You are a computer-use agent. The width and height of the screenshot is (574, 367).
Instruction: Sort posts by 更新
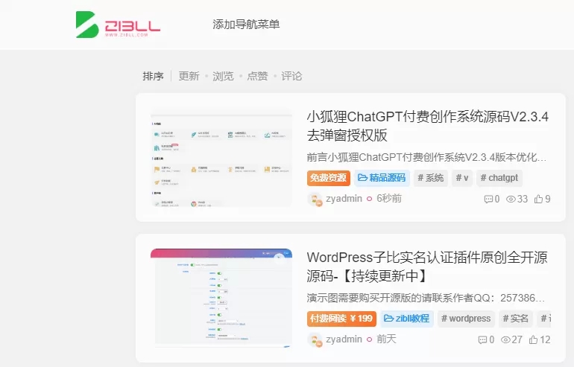click(189, 76)
